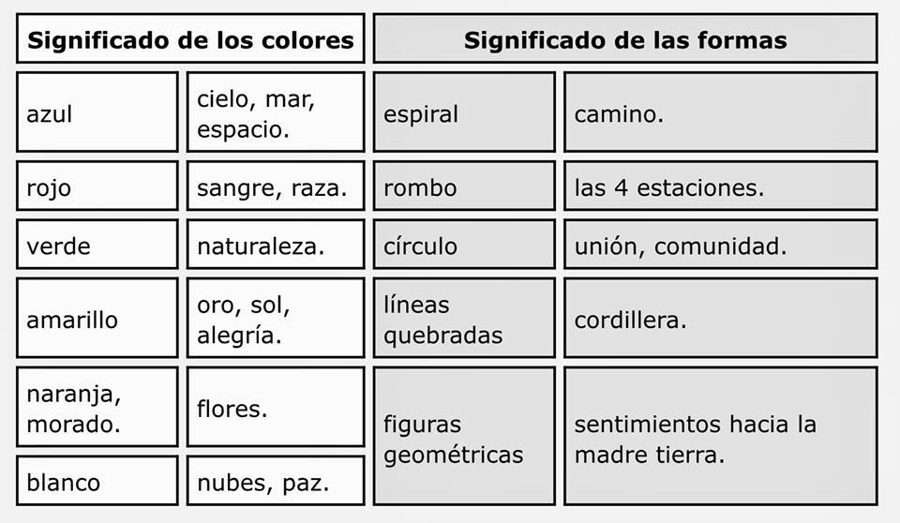Click the 'oro, sol, alegría.' cell

276,318
